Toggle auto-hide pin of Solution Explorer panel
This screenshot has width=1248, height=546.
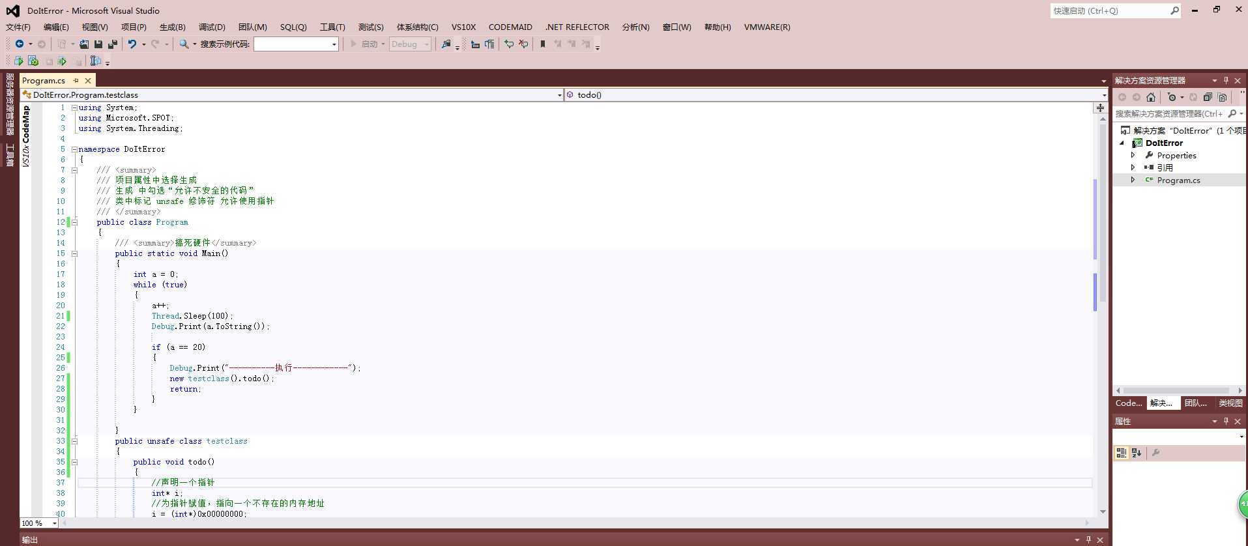click(1226, 80)
